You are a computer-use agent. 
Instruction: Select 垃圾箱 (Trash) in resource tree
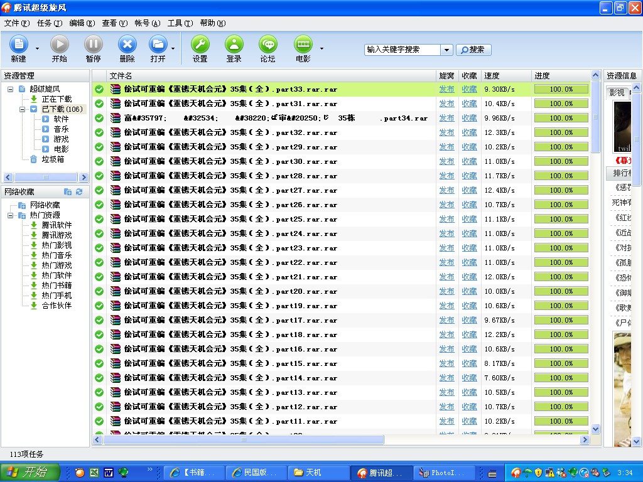(53, 159)
